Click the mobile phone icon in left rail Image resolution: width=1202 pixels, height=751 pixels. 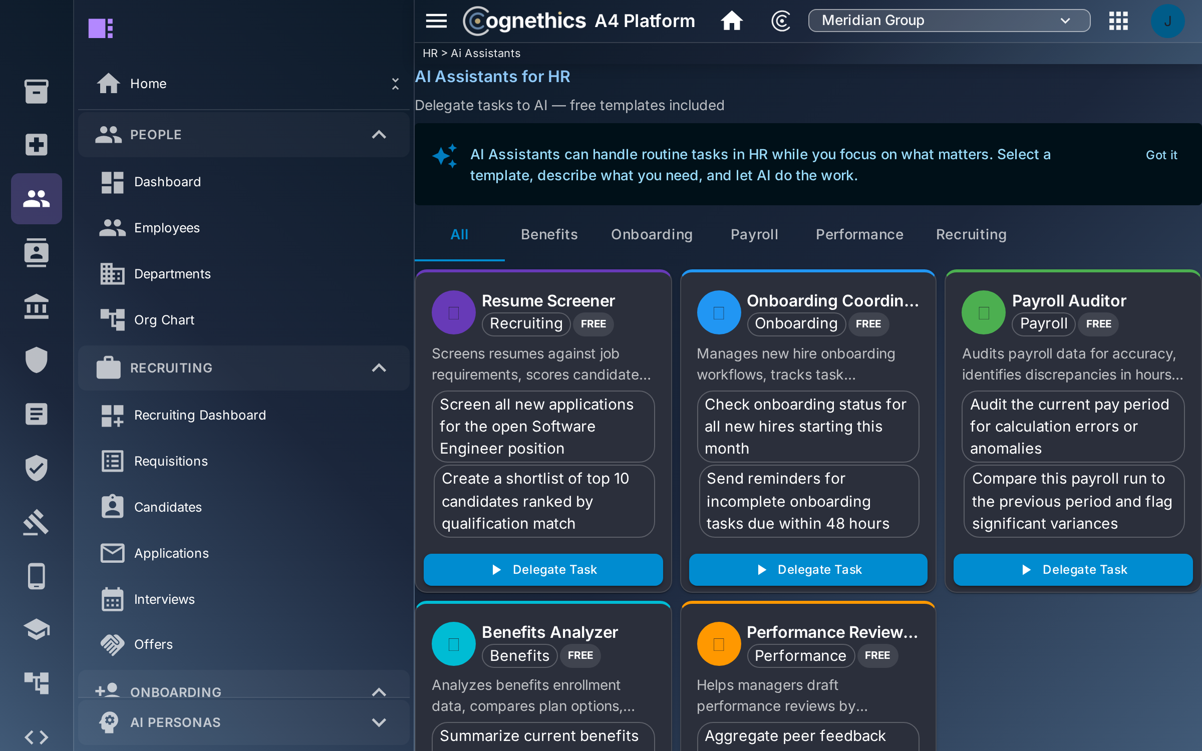pyautogui.click(x=37, y=576)
